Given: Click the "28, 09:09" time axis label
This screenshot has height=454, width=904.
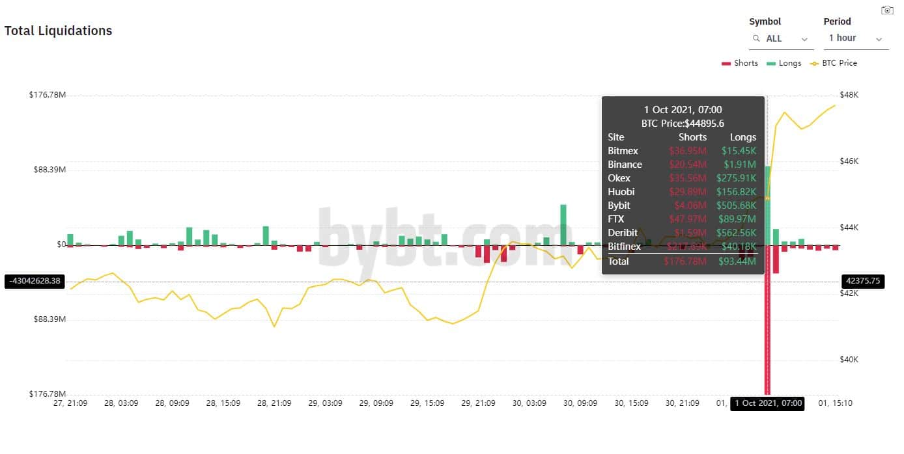Looking at the screenshot, I should click(172, 403).
